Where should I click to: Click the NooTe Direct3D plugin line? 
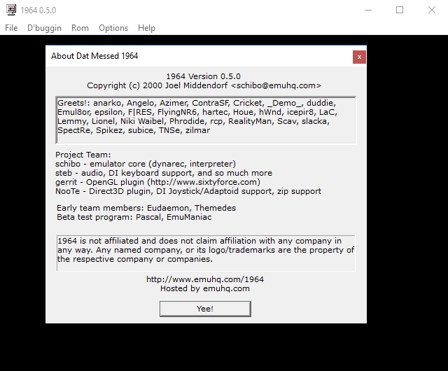(x=188, y=191)
